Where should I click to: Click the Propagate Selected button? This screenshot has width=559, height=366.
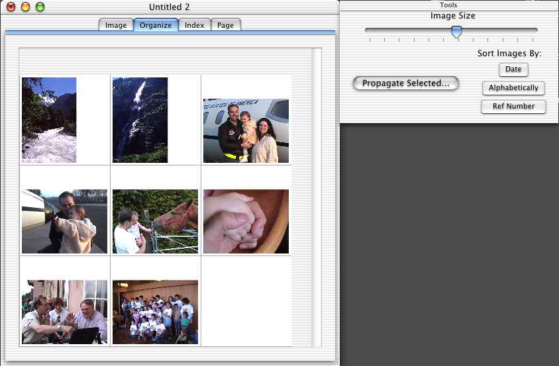(x=405, y=83)
